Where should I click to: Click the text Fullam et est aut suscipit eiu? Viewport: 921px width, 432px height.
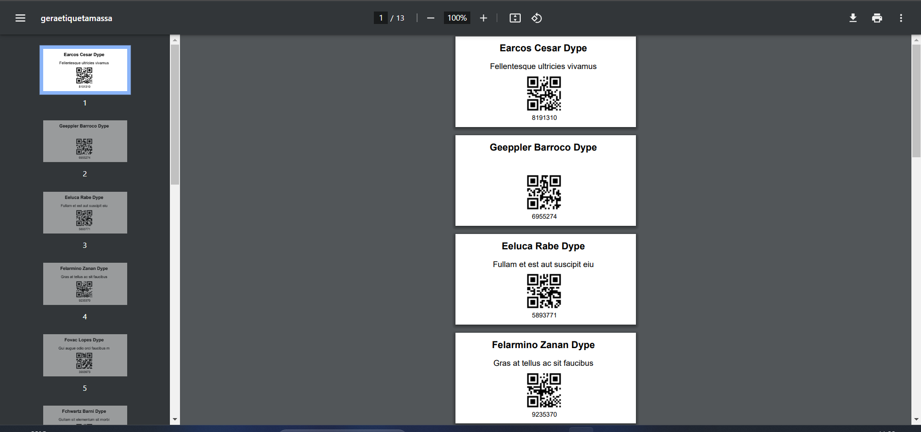tap(543, 264)
